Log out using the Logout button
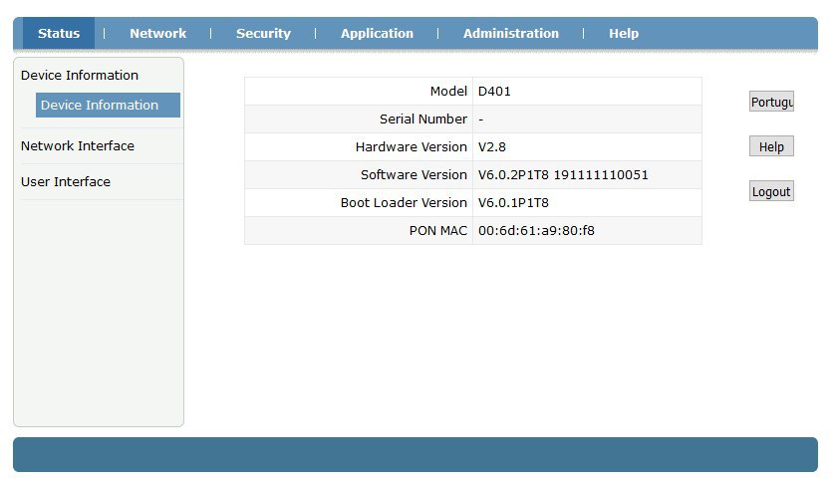 tap(771, 191)
